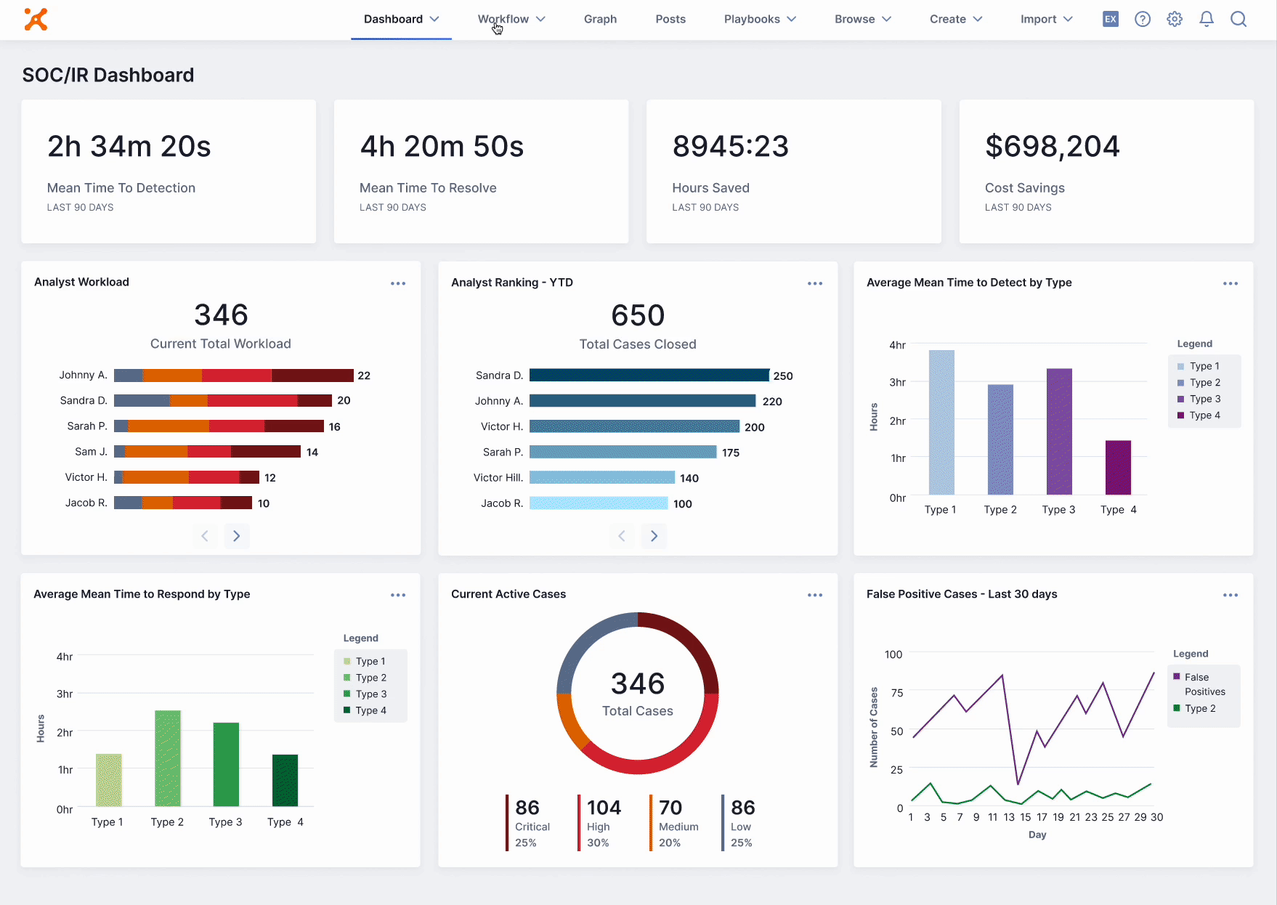Click the Type 2 green respond bar
Viewport: 1277px width, 905px height.
point(168,758)
